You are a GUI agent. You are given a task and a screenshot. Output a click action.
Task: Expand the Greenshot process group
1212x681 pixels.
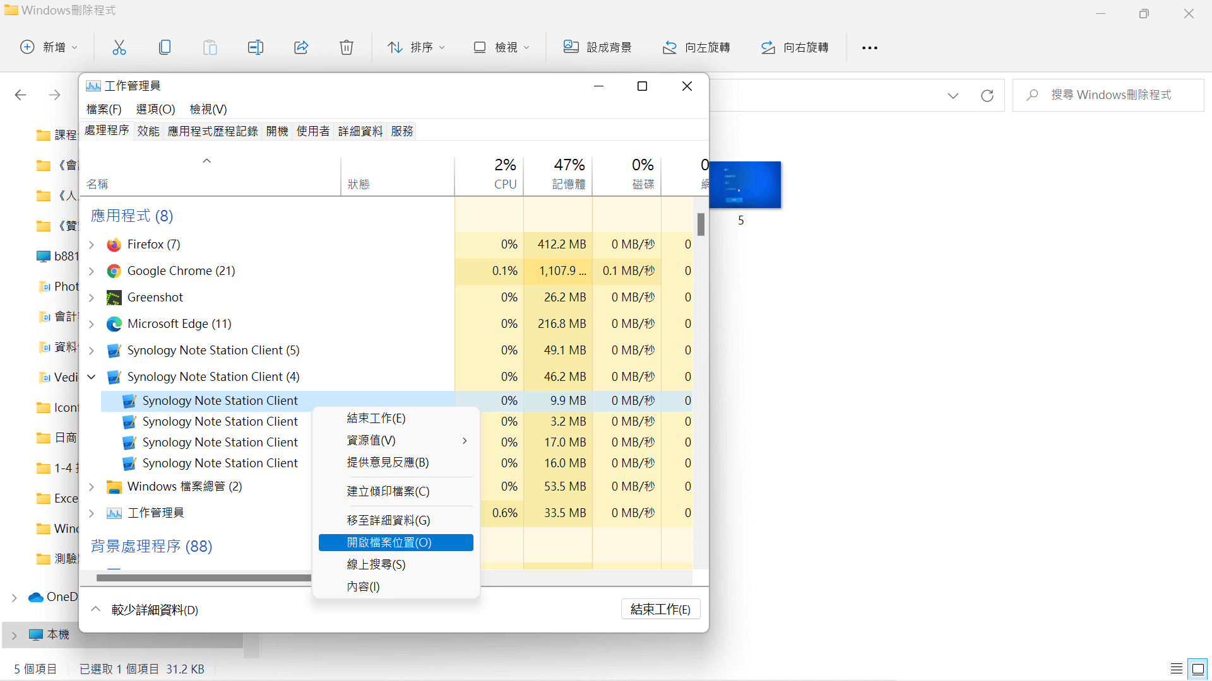click(x=92, y=298)
